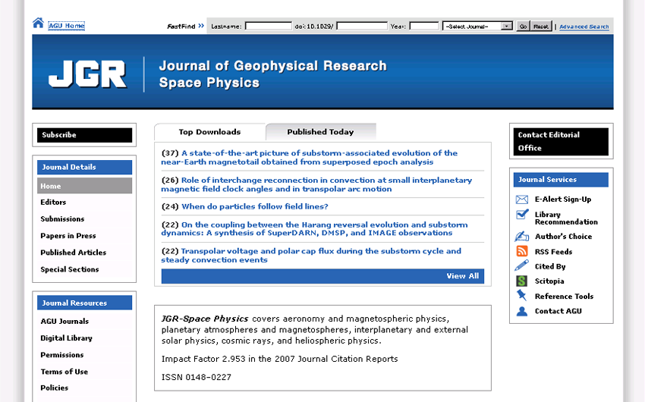Click the Cited By pencil icon

tap(521, 266)
